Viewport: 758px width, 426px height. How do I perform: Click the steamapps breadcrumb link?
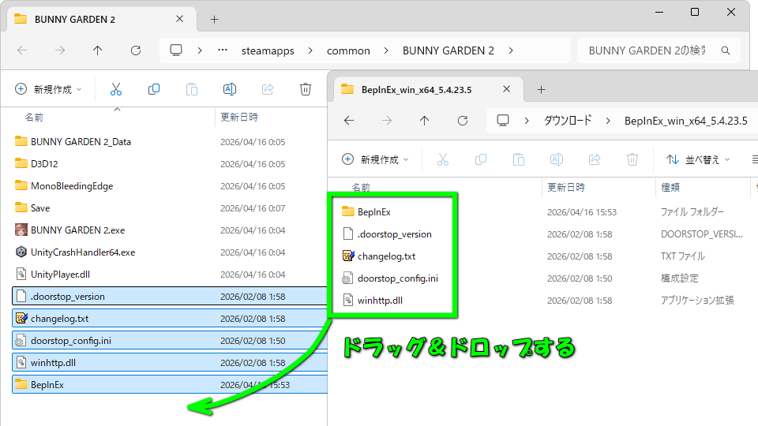268,50
